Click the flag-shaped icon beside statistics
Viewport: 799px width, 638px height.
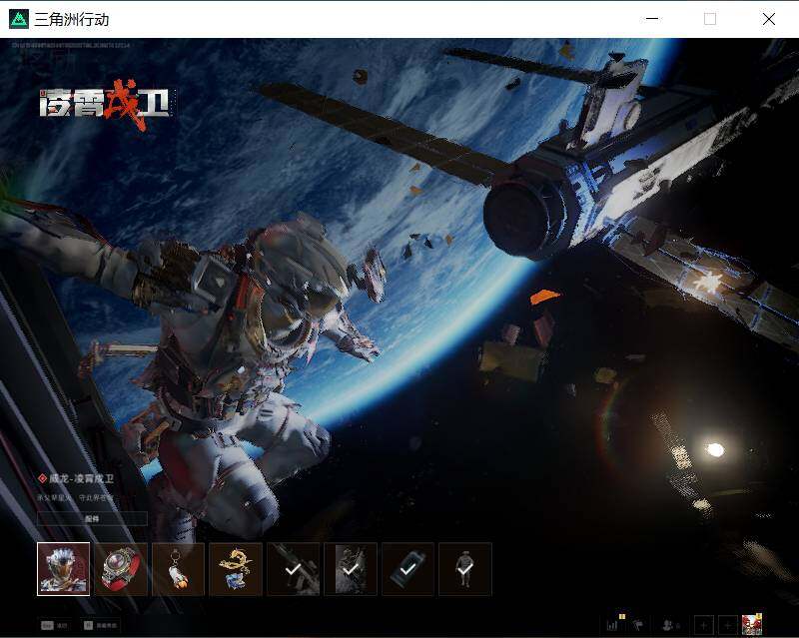click(637, 625)
